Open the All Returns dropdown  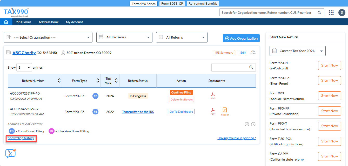point(182,37)
